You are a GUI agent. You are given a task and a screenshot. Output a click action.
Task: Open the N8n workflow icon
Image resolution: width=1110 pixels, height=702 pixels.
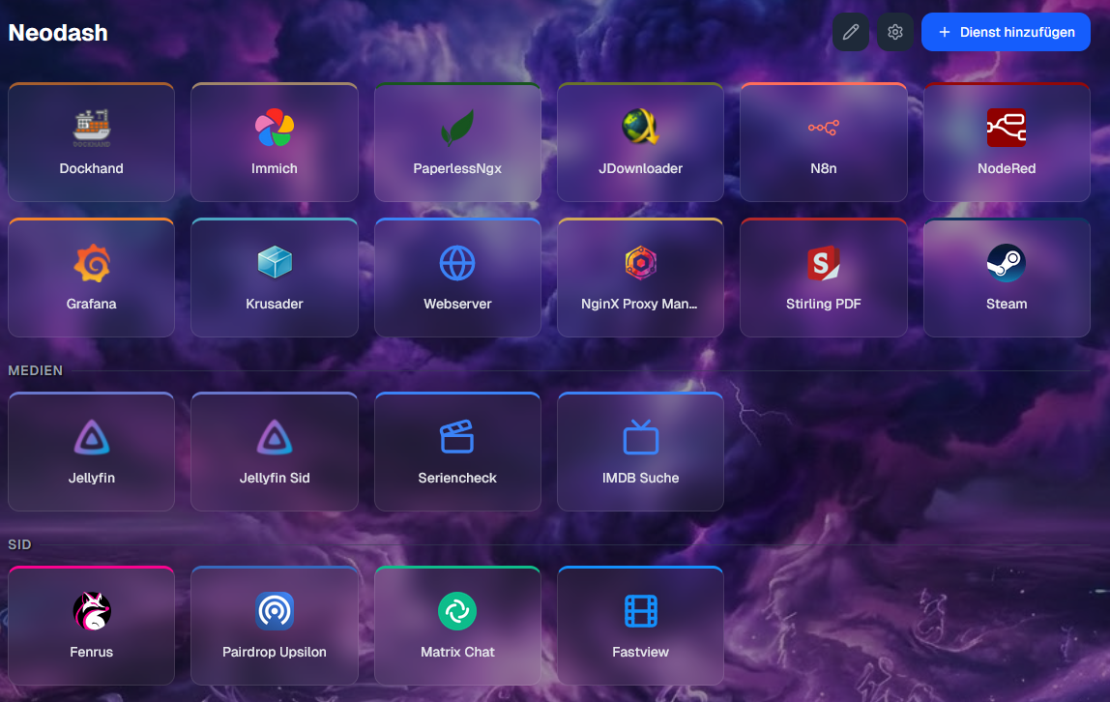point(823,128)
